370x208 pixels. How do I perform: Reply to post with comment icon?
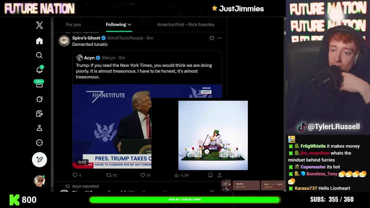75,175
